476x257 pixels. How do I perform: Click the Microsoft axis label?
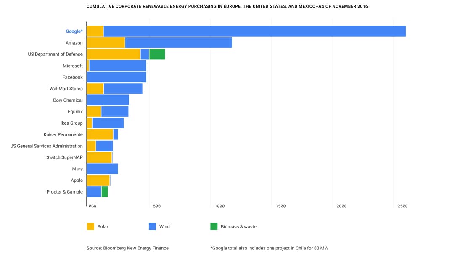(x=73, y=66)
